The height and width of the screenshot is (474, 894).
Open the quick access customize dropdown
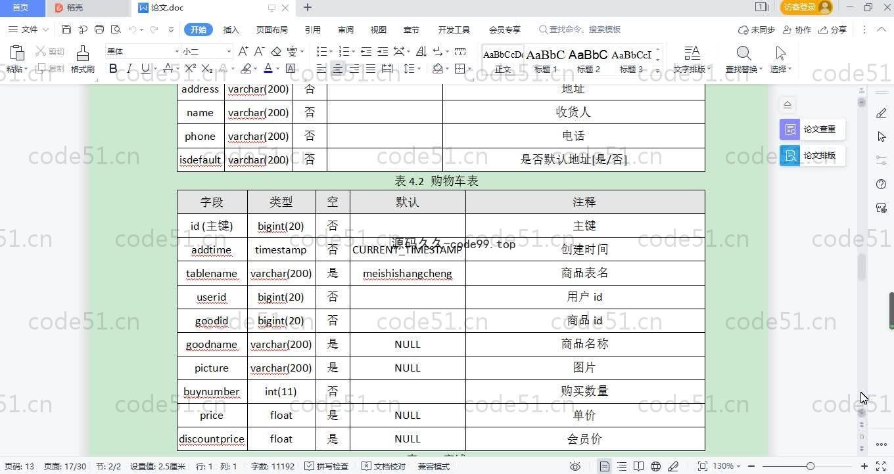171,30
